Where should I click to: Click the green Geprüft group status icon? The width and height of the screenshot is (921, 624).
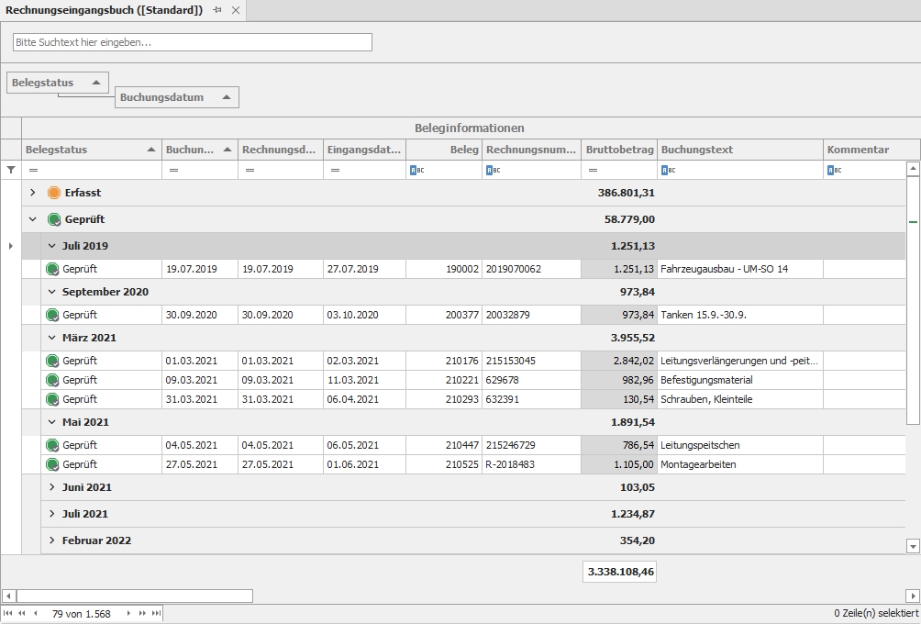(54, 219)
